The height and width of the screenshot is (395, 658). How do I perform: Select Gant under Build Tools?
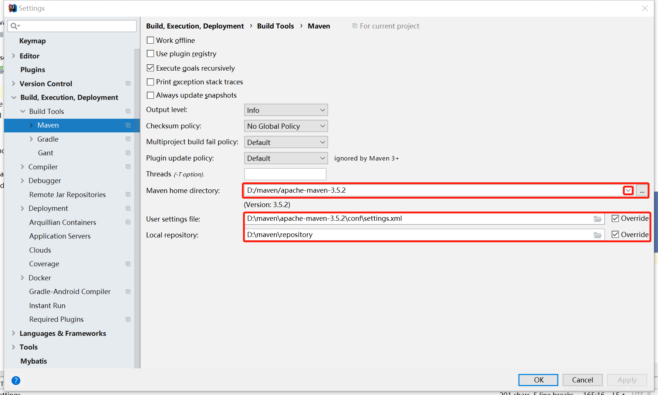pos(45,153)
